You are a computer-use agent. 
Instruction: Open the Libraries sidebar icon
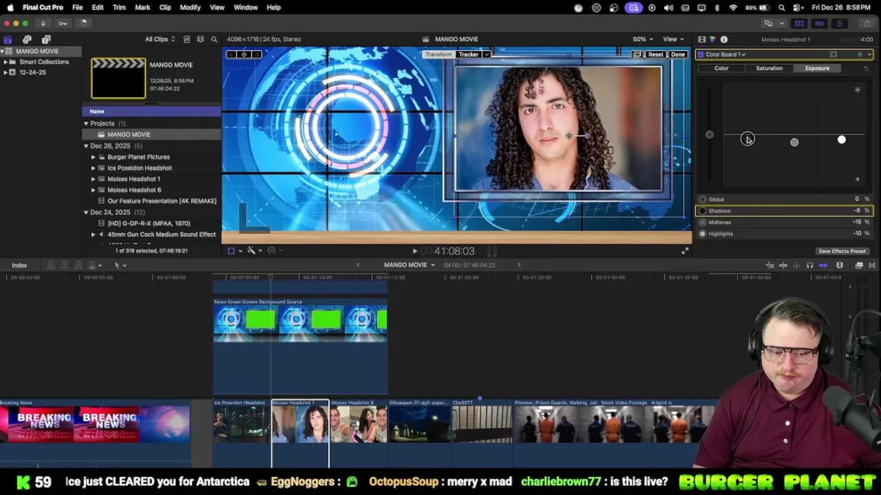coord(8,39)
